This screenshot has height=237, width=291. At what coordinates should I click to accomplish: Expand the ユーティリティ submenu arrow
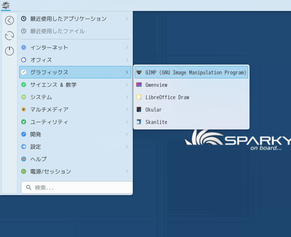127,122
